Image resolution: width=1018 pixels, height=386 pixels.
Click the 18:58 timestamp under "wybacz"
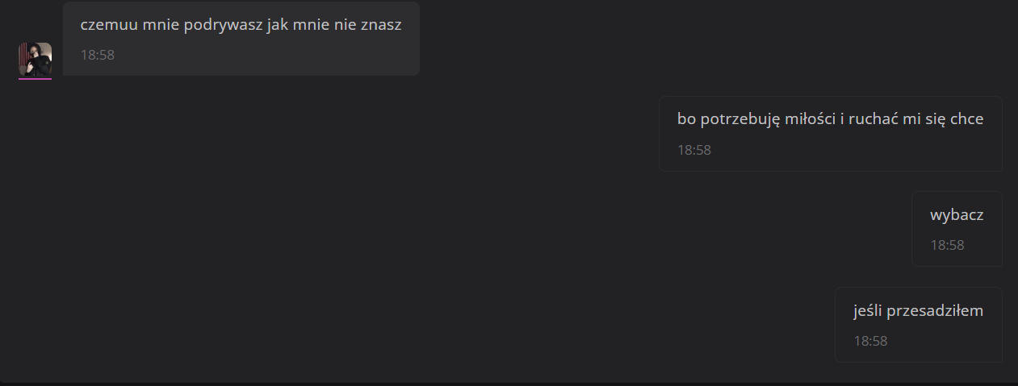947,245
